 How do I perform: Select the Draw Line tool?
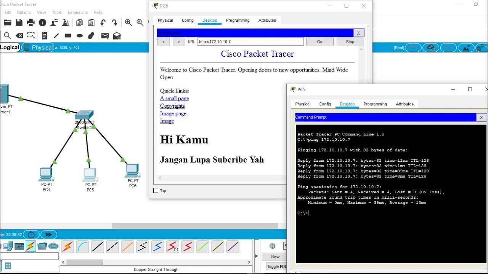(56, 36)
